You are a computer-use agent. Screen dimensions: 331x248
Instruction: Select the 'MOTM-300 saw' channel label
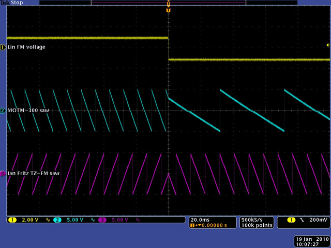click(28, 110)
